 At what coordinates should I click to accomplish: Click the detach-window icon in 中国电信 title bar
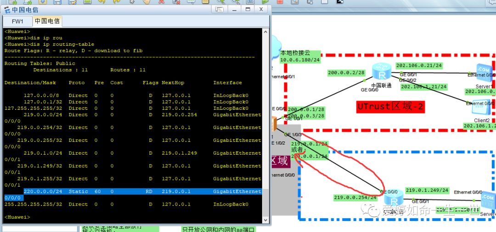click(220, 10)
